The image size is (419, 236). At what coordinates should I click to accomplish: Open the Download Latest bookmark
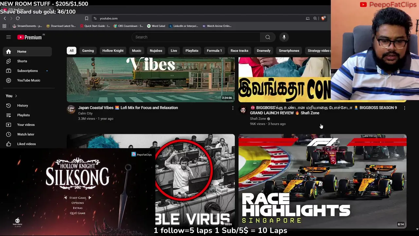pos(61,26)
